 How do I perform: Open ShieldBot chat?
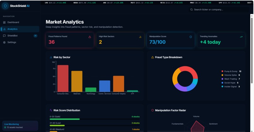coord(20,36)
